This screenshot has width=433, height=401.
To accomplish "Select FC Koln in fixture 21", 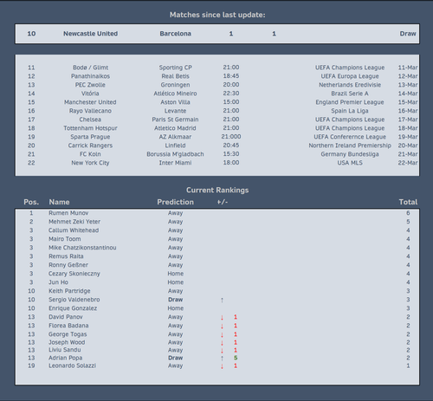I will tap(90, 154).
